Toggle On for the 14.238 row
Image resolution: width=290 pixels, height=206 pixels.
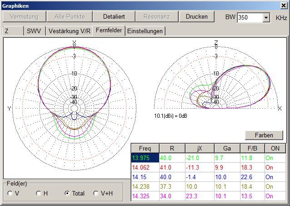pyautogui.click(x=275, y=186)
